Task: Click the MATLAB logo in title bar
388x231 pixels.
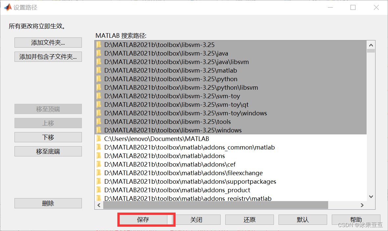Action: pos(8,7)
